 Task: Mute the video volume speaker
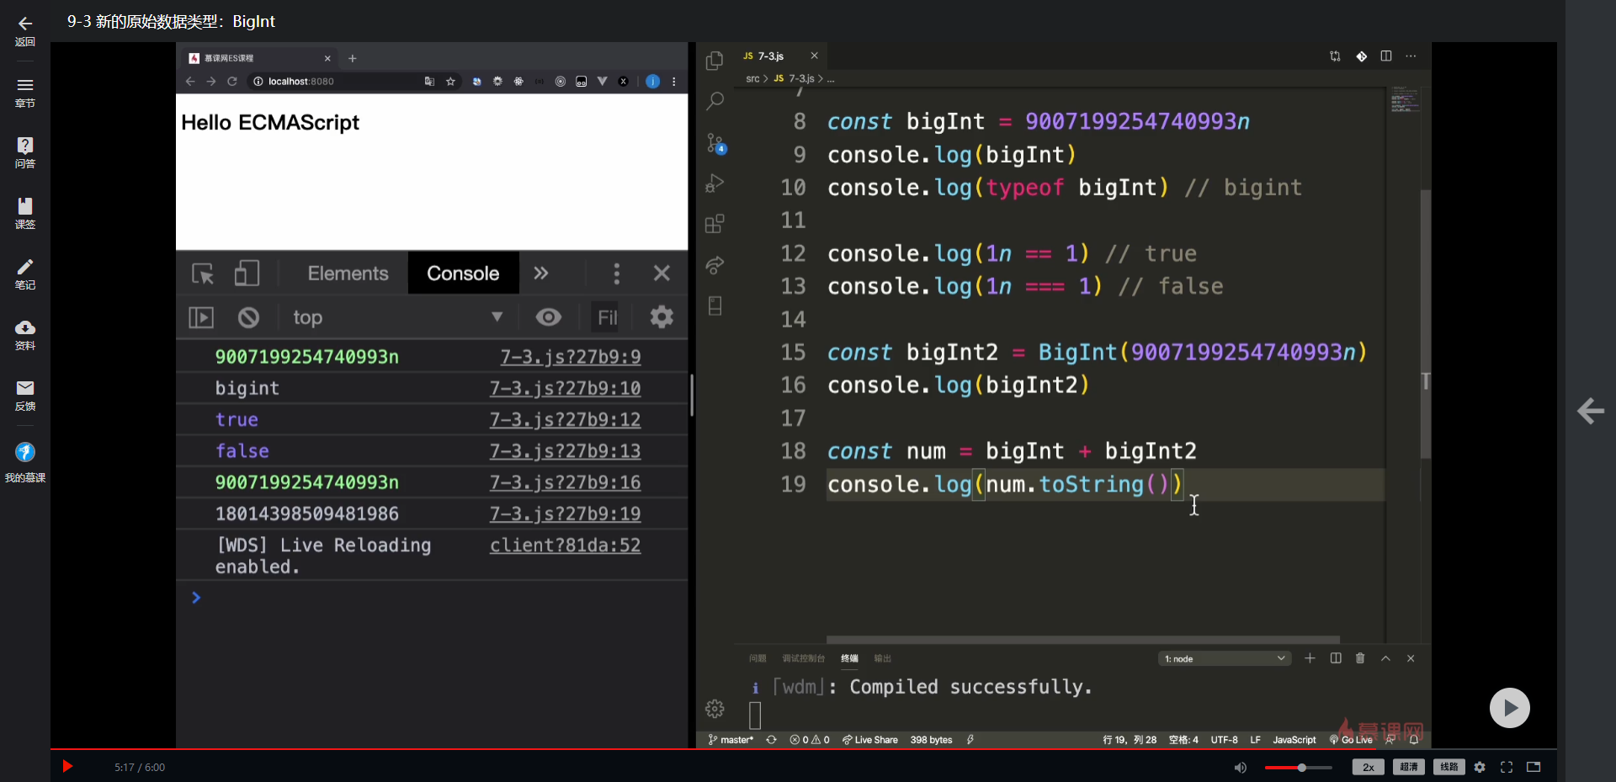[x=1240, y=767]
